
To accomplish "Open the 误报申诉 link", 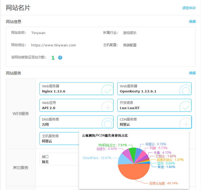I will point(189,8).
